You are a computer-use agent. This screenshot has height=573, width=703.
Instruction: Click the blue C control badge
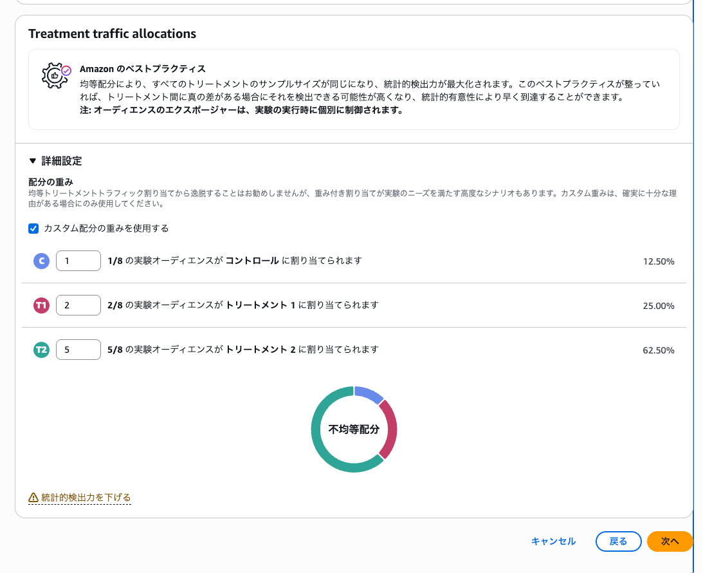click(x=41, y=261)
